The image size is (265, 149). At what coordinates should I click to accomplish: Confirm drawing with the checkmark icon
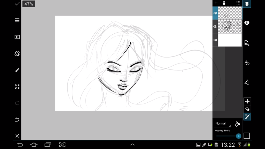coord(17,4)
